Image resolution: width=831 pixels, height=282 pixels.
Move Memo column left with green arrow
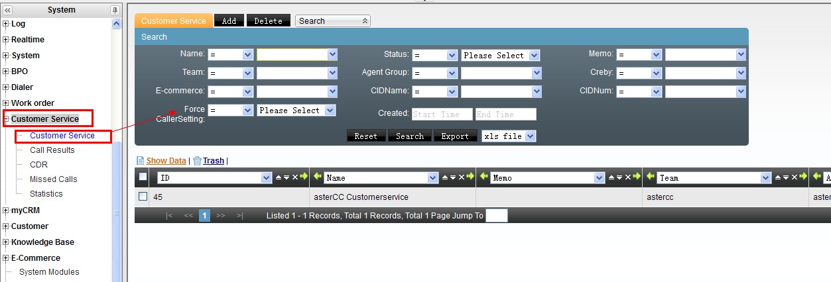[483, 177]
